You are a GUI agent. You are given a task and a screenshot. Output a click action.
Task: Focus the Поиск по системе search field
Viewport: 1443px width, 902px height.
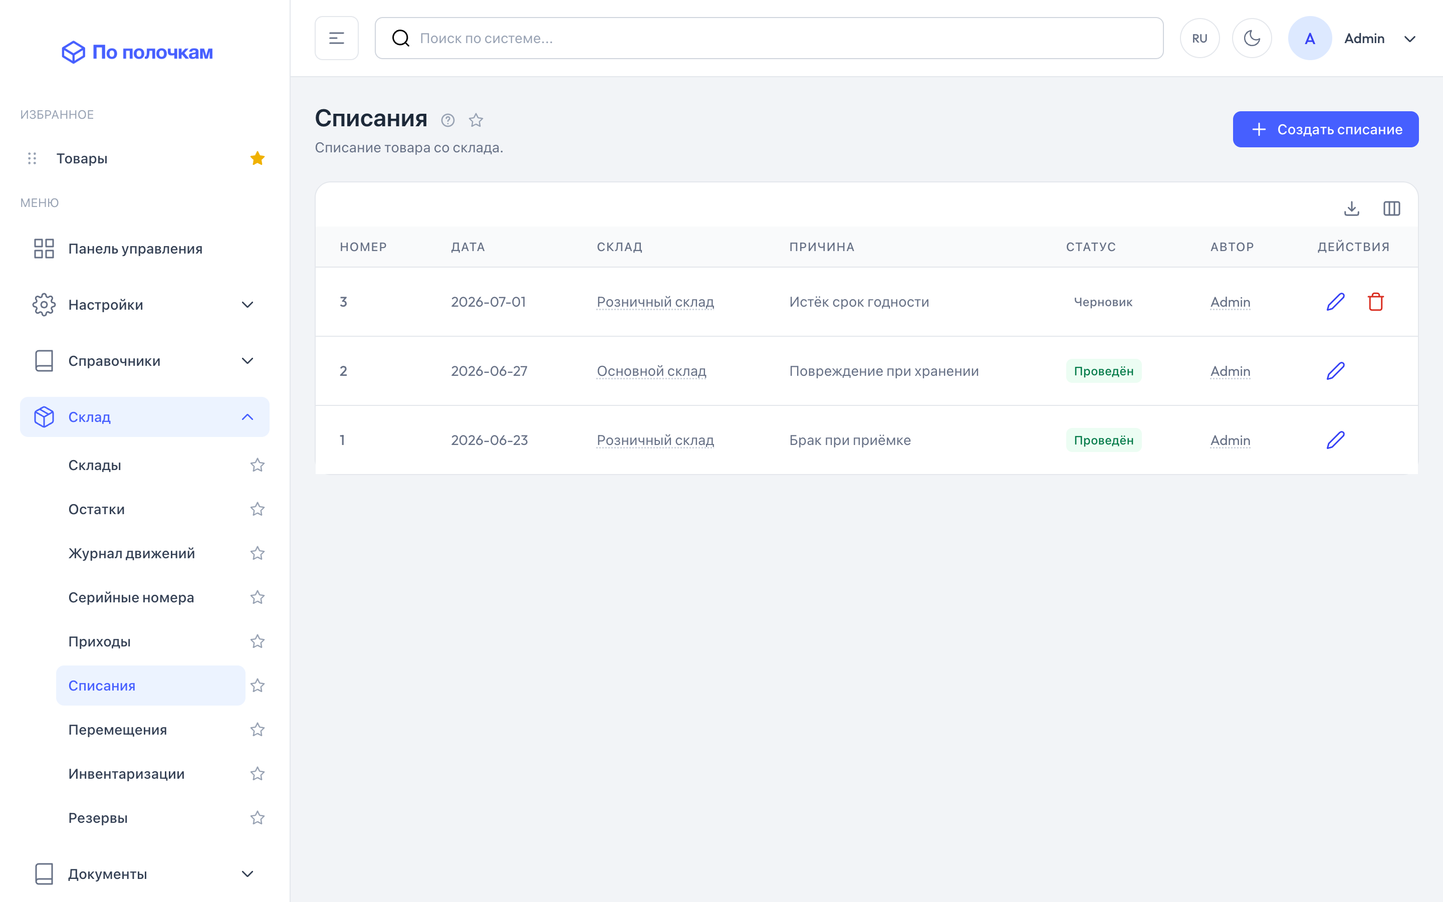[x=769, y=38]
